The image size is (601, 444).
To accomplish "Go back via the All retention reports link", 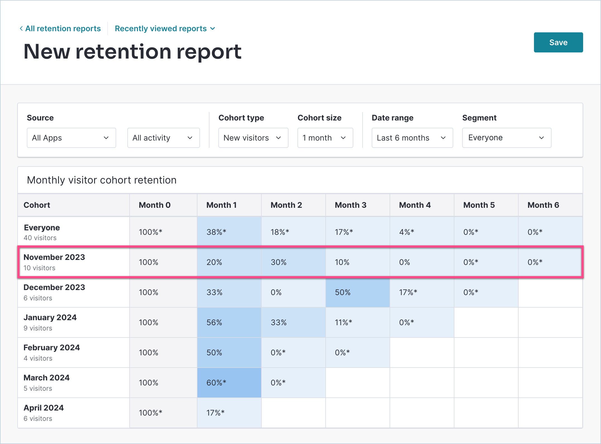I will click(x=63, y=28).
